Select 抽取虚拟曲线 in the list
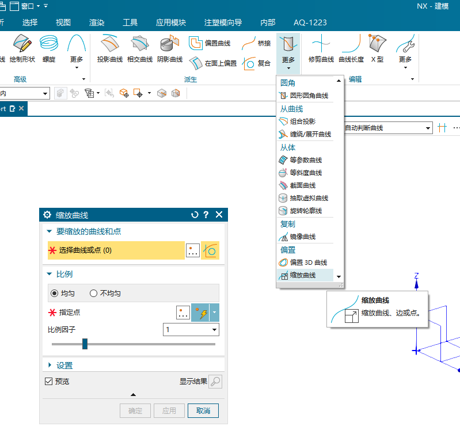460x434 pixels. (305, 198)
